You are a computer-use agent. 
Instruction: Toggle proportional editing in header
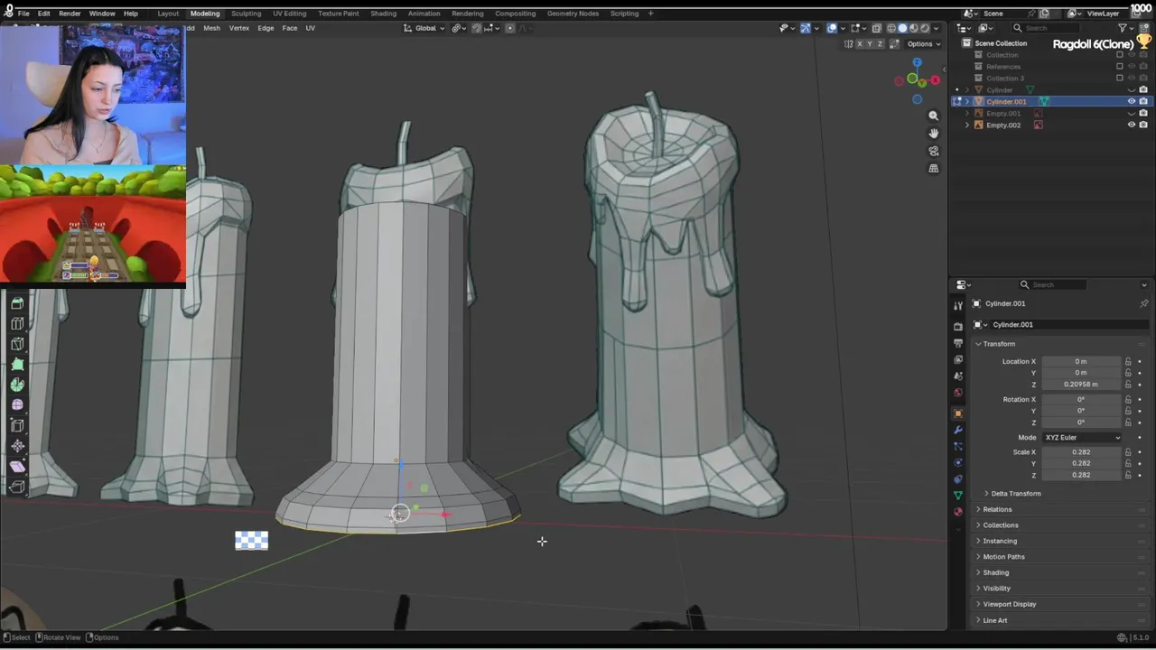click(509, 28)
